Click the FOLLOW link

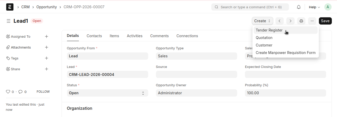click(43, 92)
